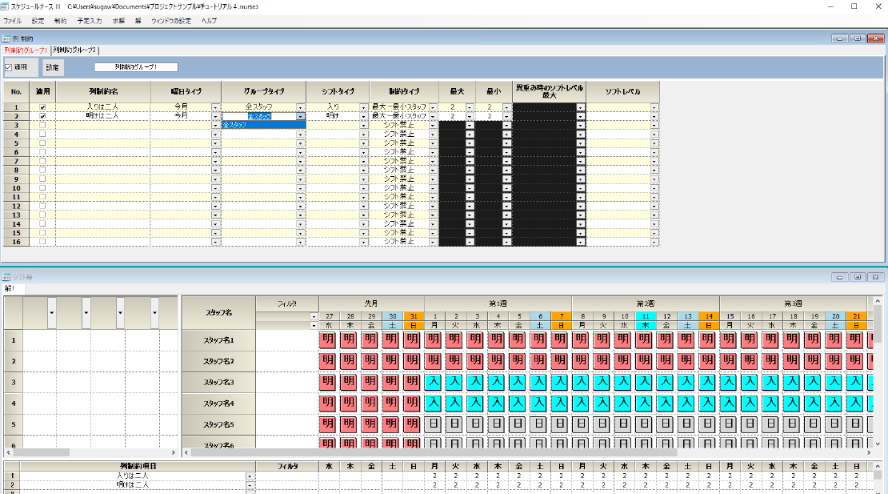Check the 適用 box in row 16
888x494 pixels.
click(x=42, y=242)
